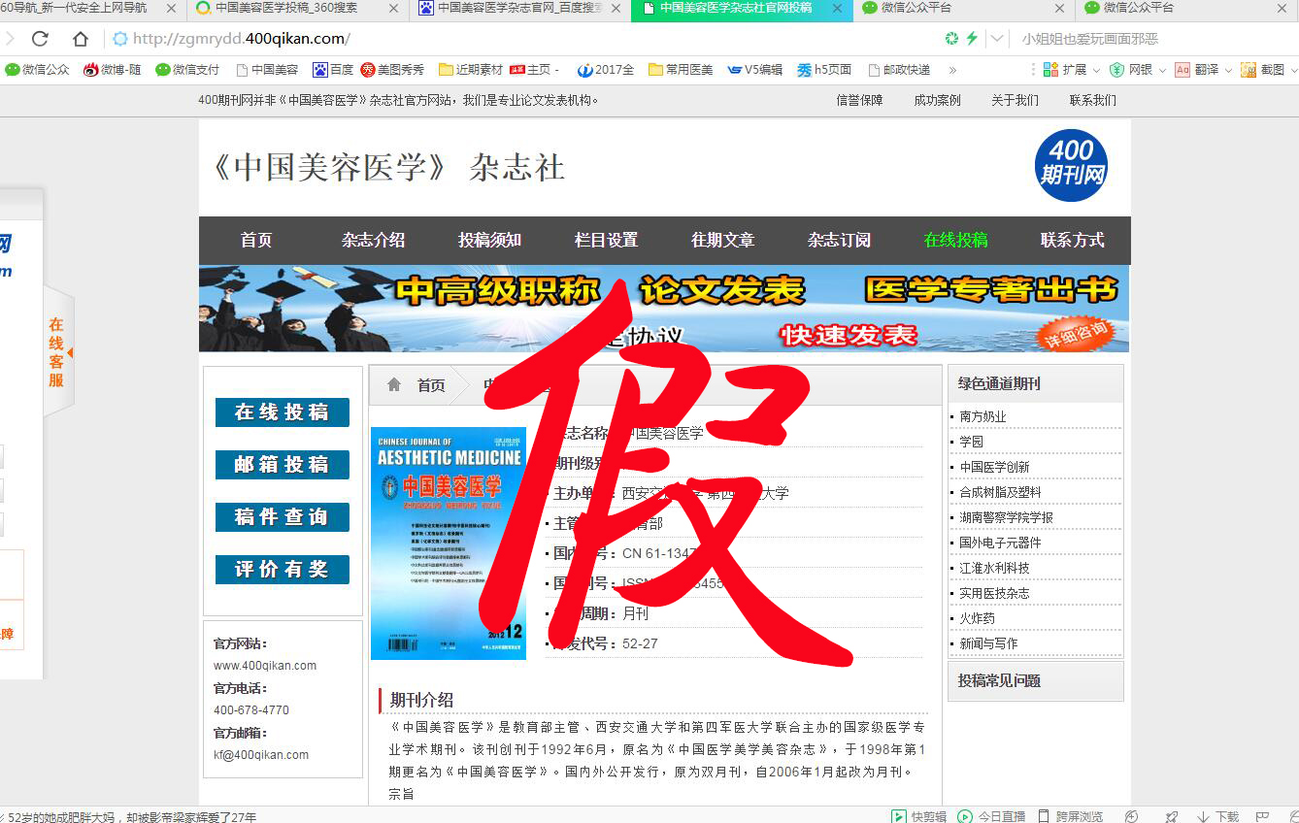Click the 稿件查询 button
Viewport: 1299px width, 823px height.
(282, 517)
